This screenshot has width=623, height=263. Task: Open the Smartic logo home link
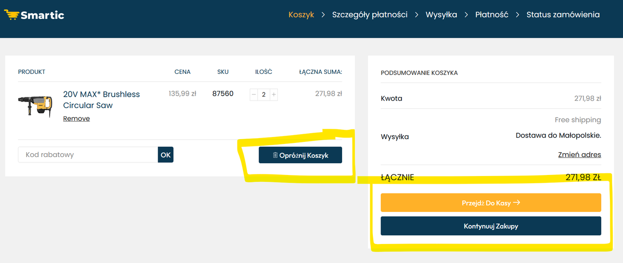[34, 15]
